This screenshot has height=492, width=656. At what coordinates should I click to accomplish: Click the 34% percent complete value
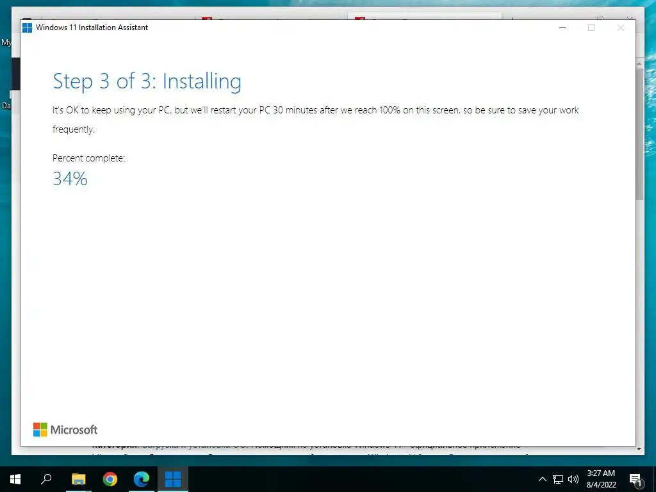tap(70, 179)
